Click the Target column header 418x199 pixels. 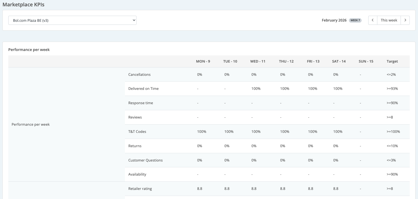click(392, 61)
